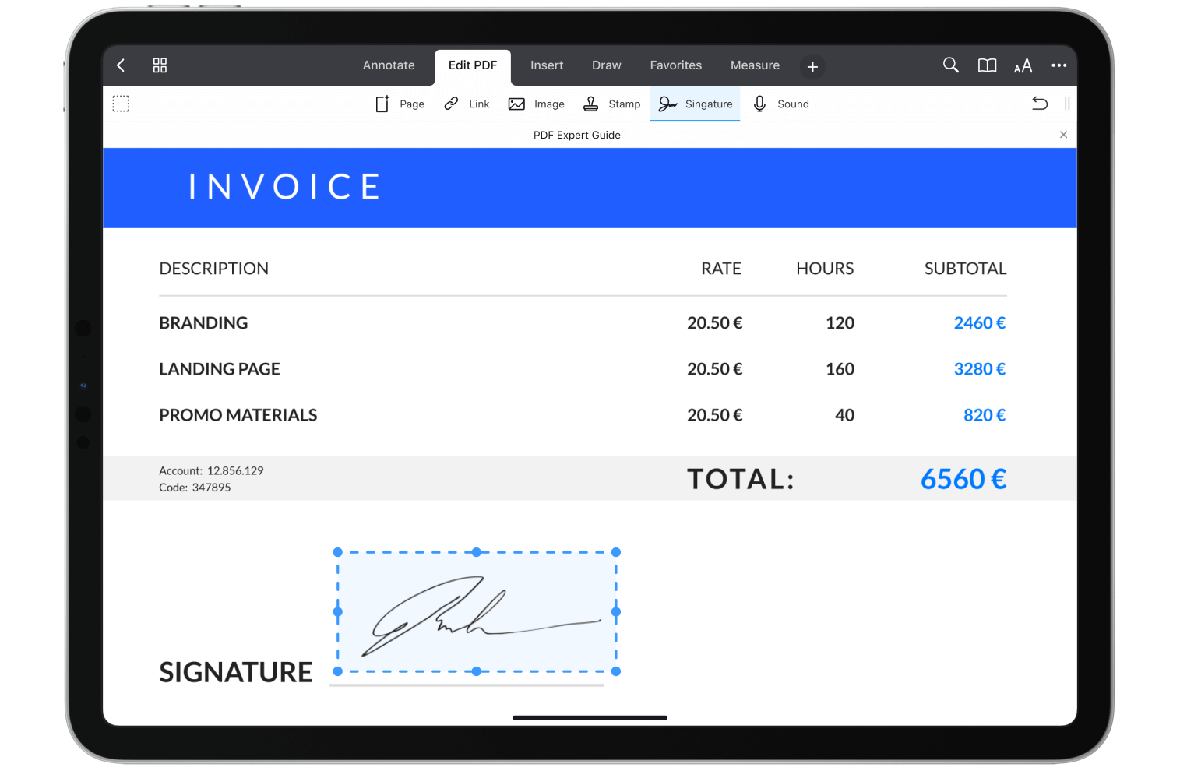Image resolution: width=1180 pixels, height=771 pixels.
Task: Click the SUBTOTAL column header
Action: click(x=965, y=269)
